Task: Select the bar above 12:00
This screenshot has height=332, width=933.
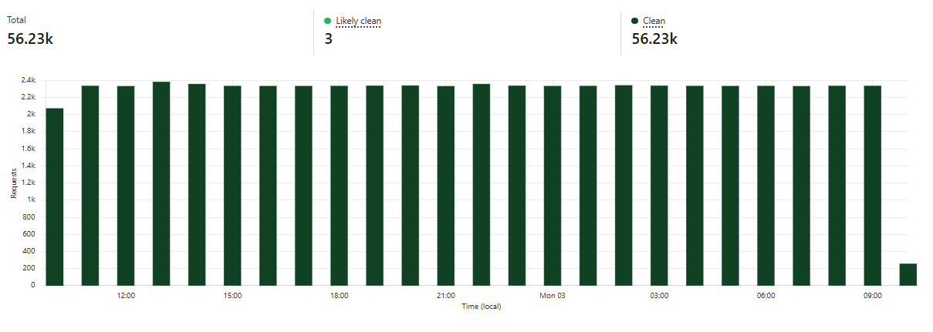Action: coord(126,185)
